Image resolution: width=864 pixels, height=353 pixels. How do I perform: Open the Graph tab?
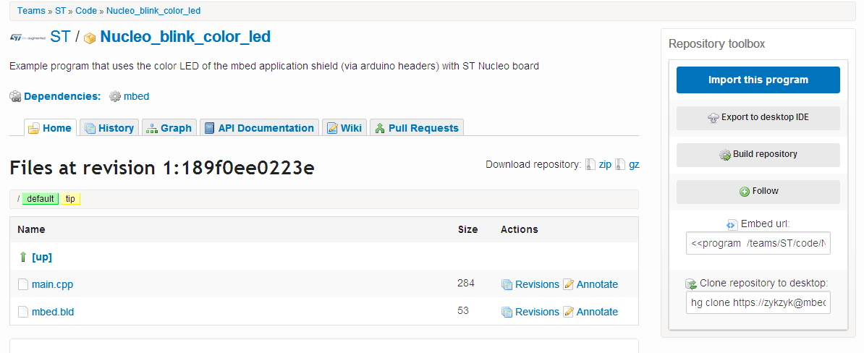pos(169,128)
